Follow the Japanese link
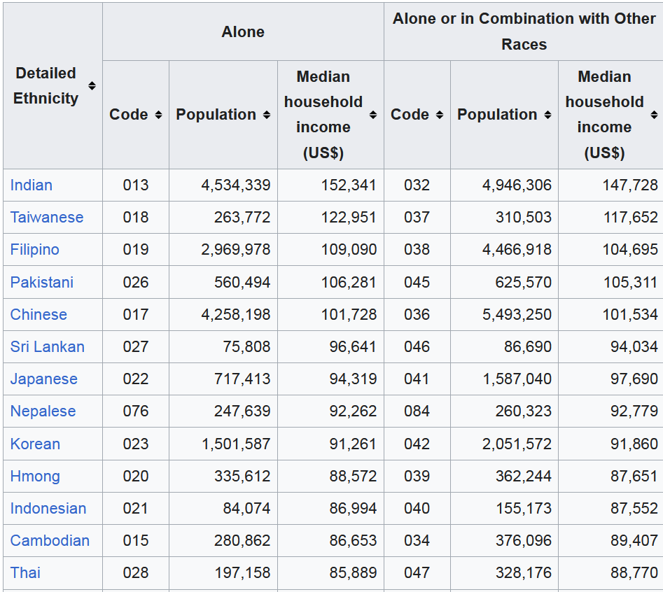The width and height of the screenshot is (663, 592). click(44, 379)
